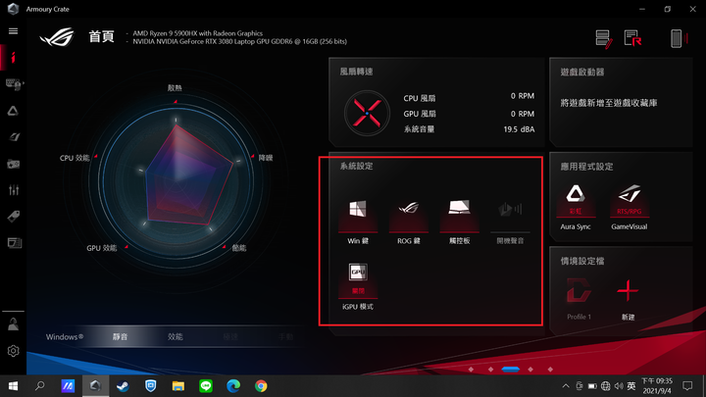Toggle the 開機聲音 boot sound setting
Image resolution: width=706 pixels, height=397 pixels.
pos(510,222)
